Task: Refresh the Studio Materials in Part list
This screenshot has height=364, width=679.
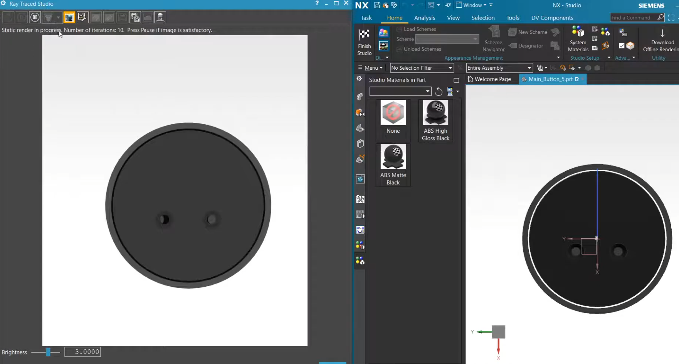Action: (x=439, y=92)
